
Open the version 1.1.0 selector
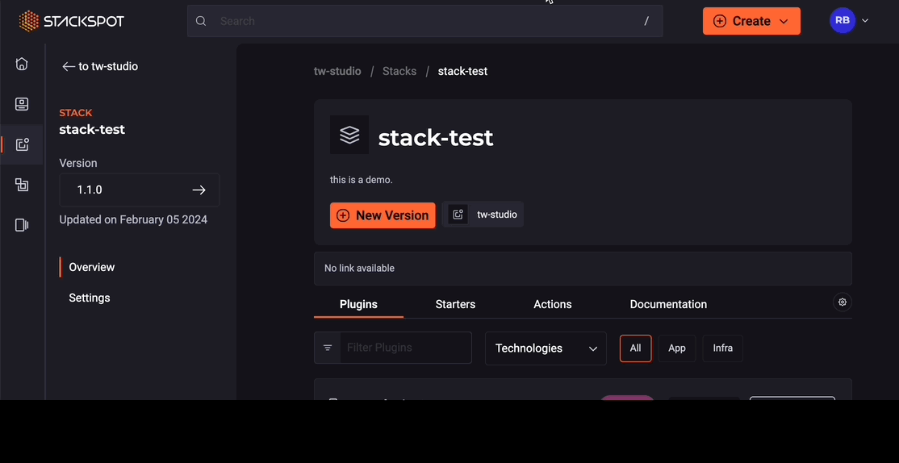tap(140, 190)
